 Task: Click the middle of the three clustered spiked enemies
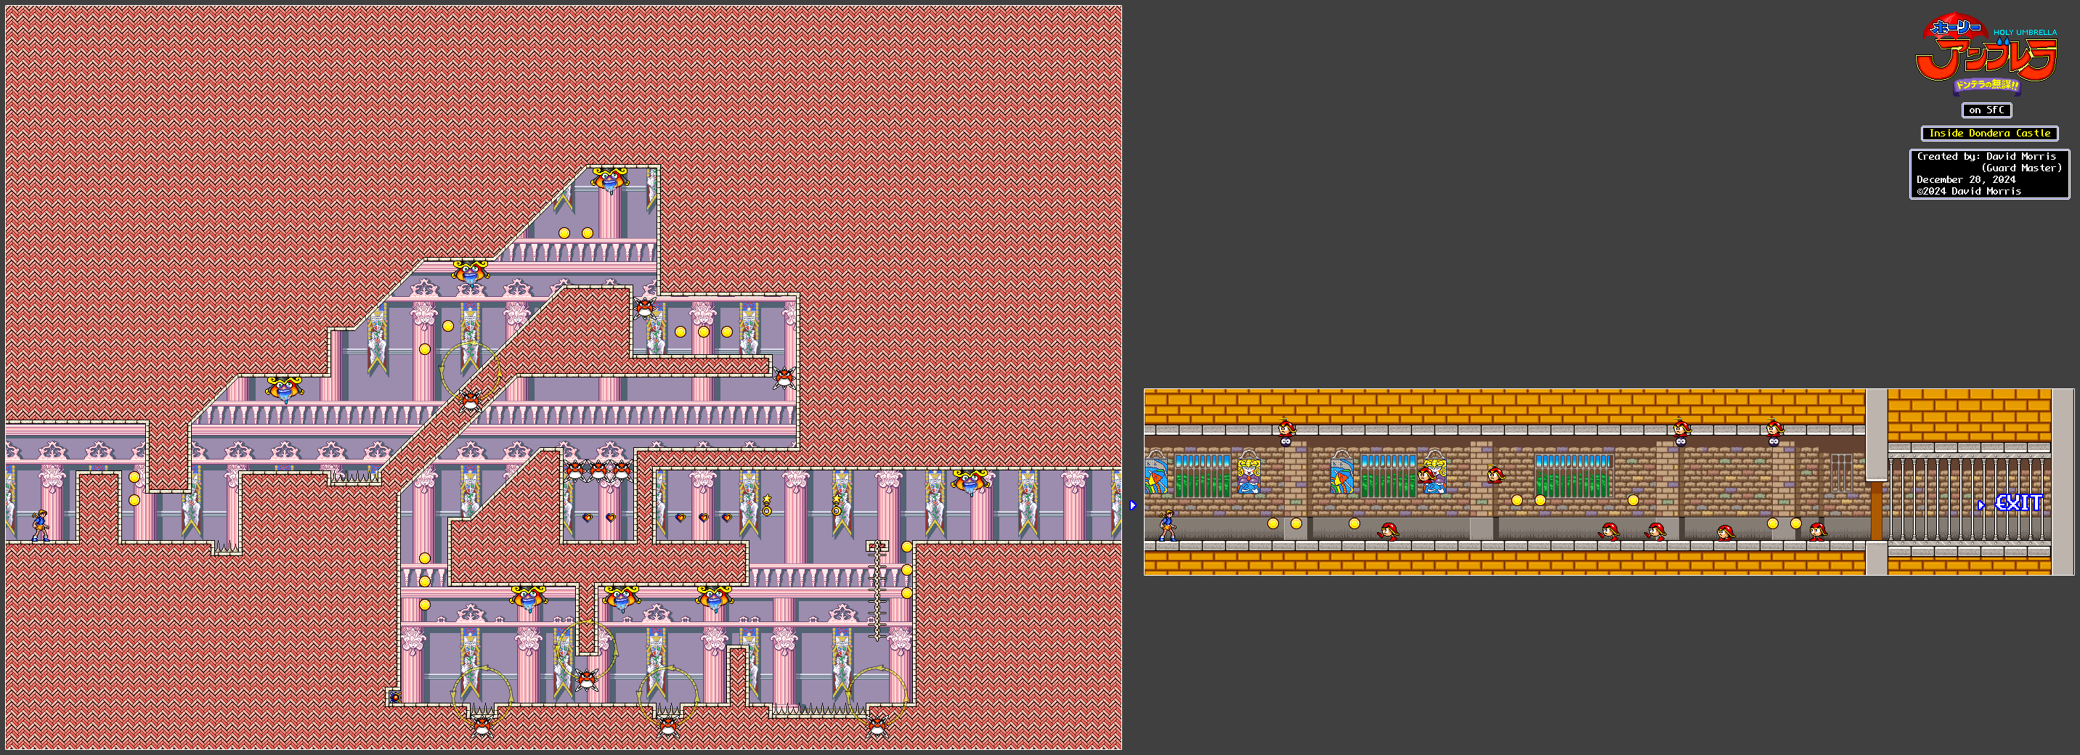pos(598,469)
